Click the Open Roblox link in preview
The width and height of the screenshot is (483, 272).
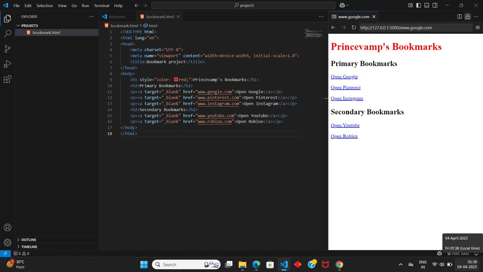pyautogui.click(x=344, y=136)
